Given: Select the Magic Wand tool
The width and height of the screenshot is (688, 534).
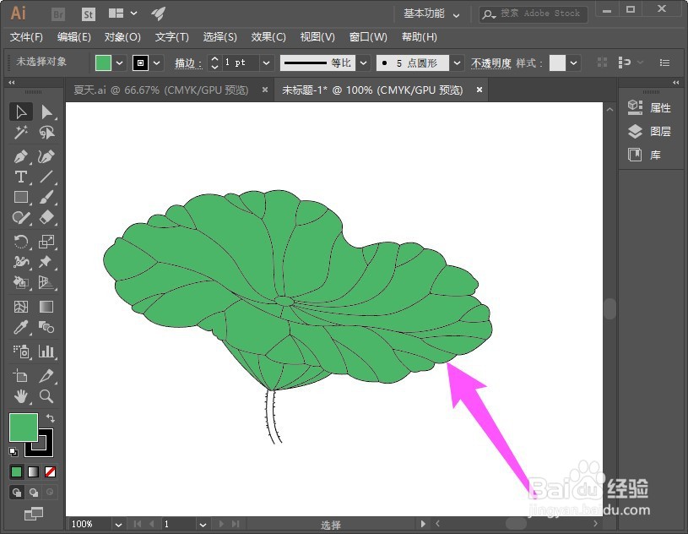Looking at the screenshot, I should point(20,132).
